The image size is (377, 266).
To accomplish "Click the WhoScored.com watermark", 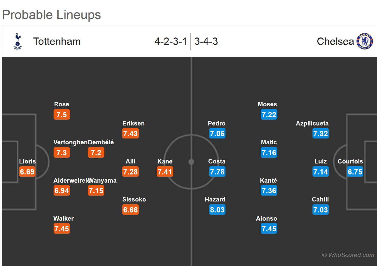I will click(348, 255).
